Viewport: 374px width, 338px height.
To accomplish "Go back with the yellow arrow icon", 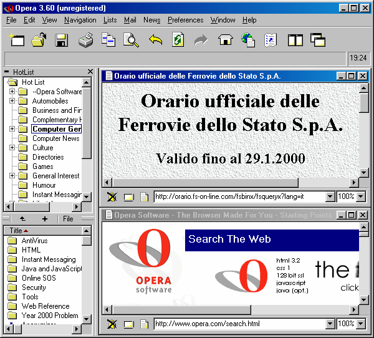I will [x=155, y=41].
